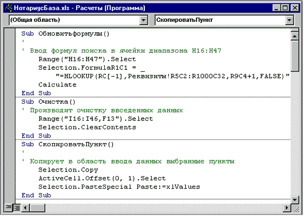Switch to Procedure View button
This screenshot has width=304, height=217.
click(x=8, y=208)
